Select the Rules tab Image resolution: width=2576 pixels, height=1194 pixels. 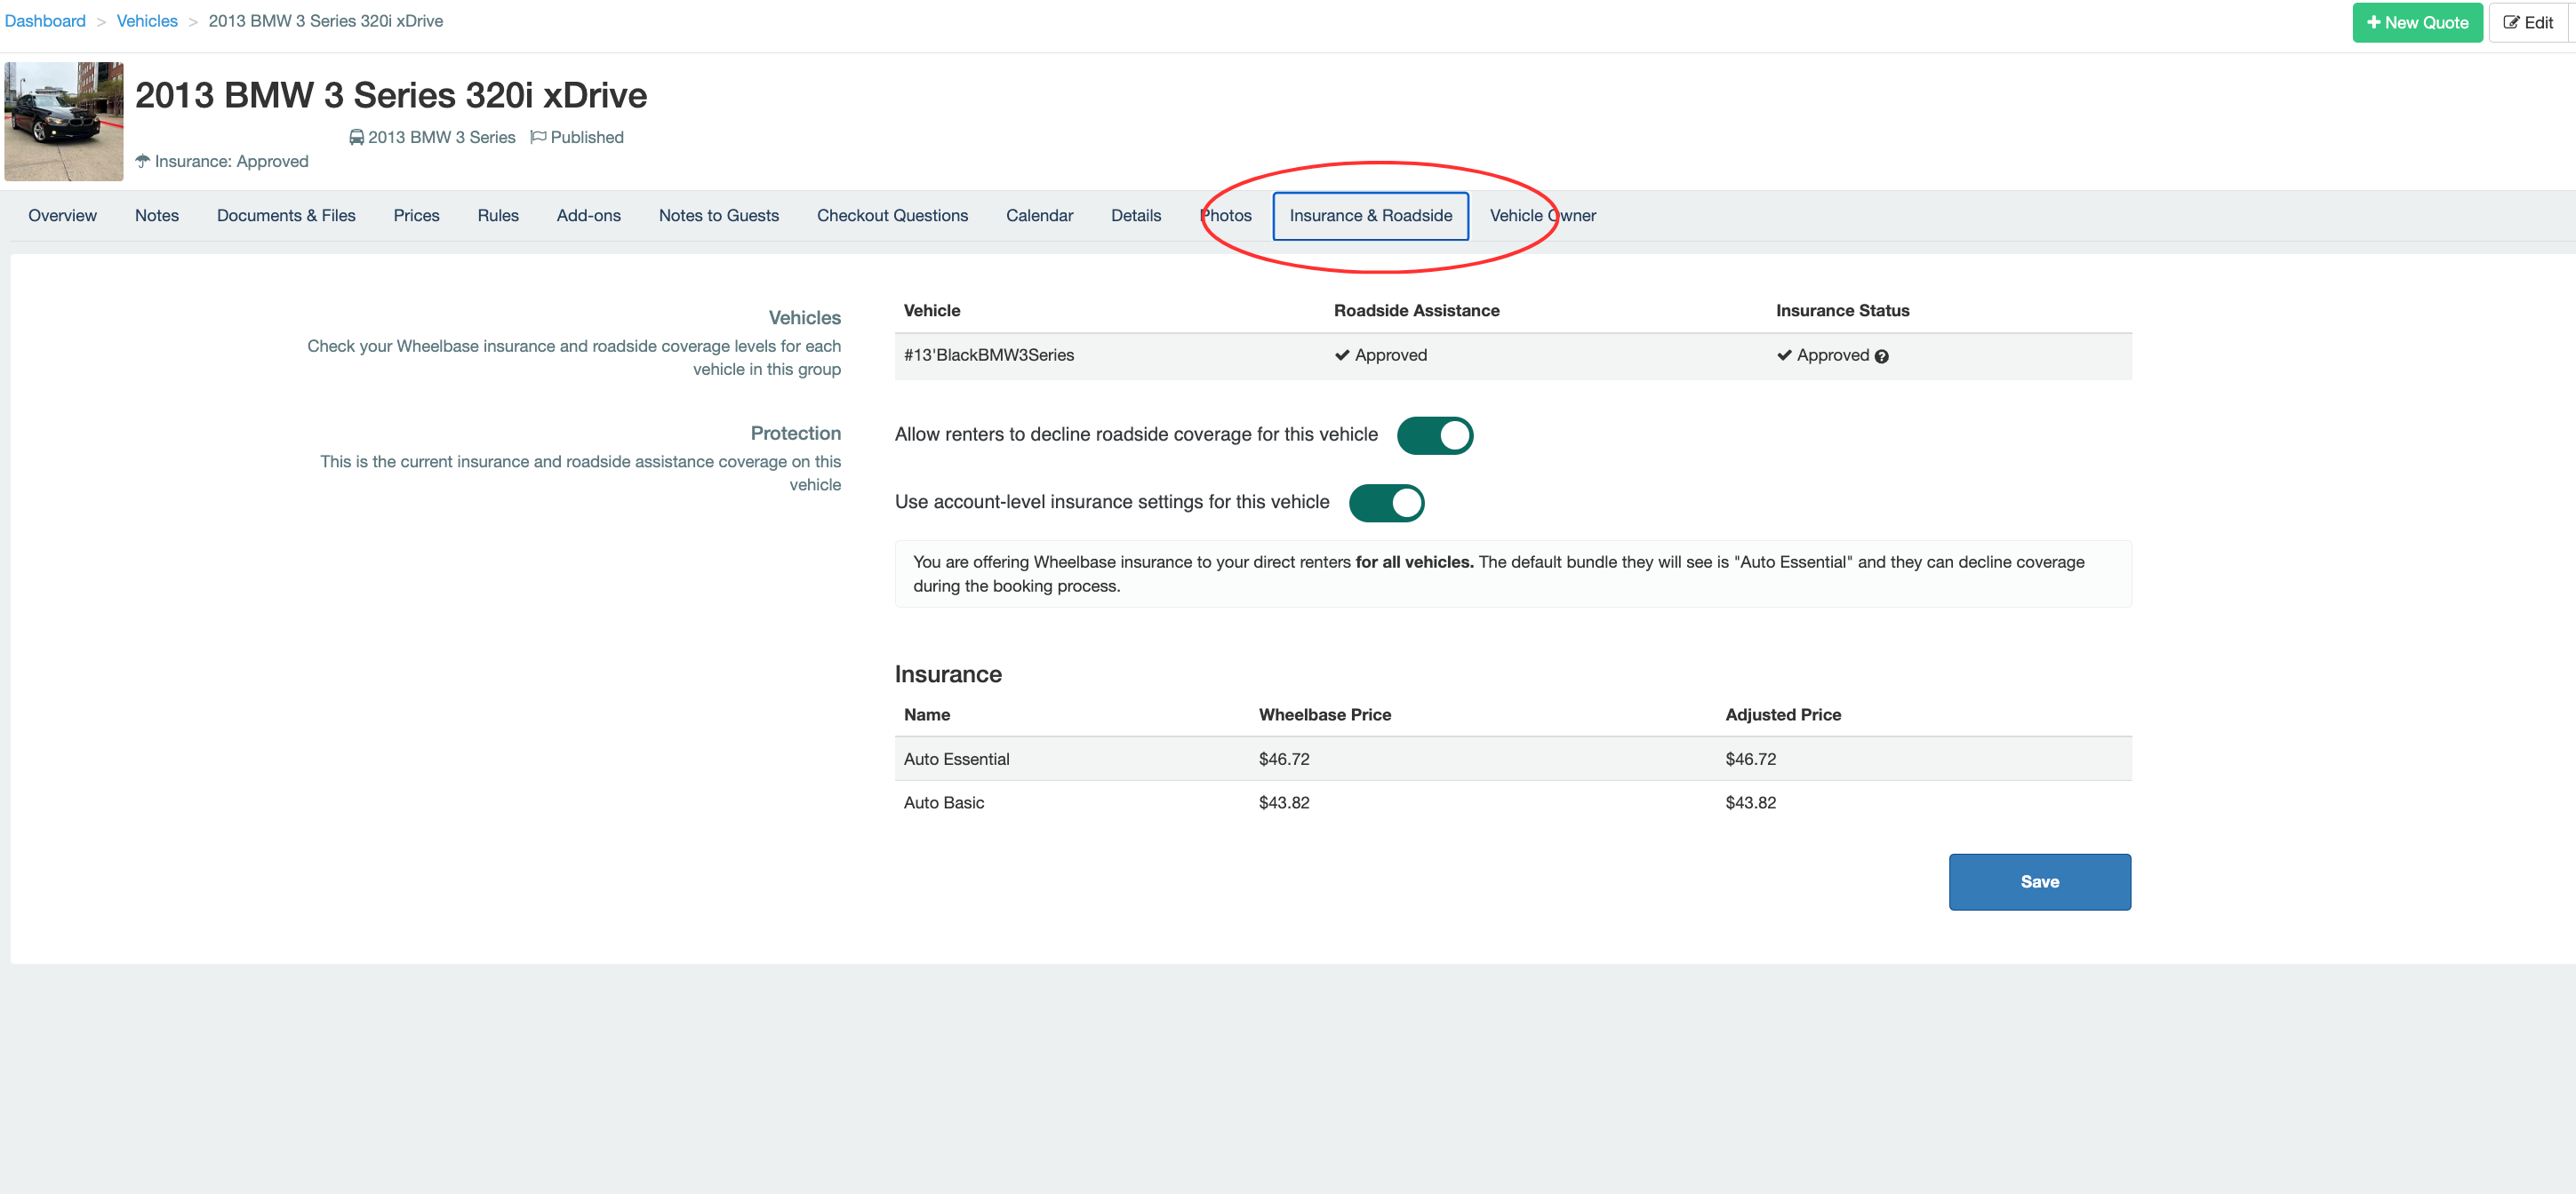tap(498, 216)
